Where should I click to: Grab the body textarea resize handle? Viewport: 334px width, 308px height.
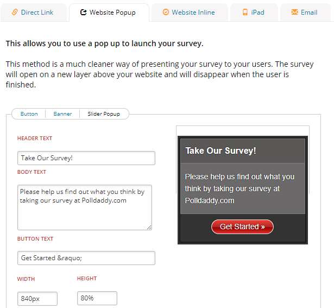149,228
